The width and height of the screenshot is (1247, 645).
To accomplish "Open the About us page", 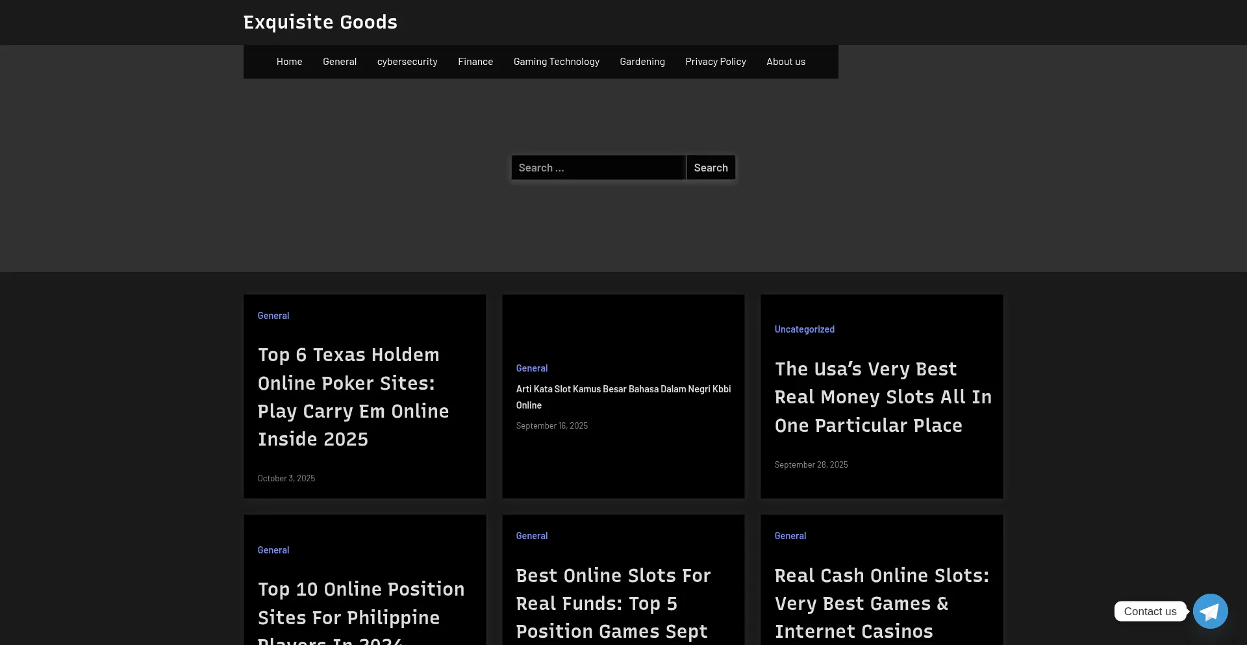I will click(x=786, y=62).
